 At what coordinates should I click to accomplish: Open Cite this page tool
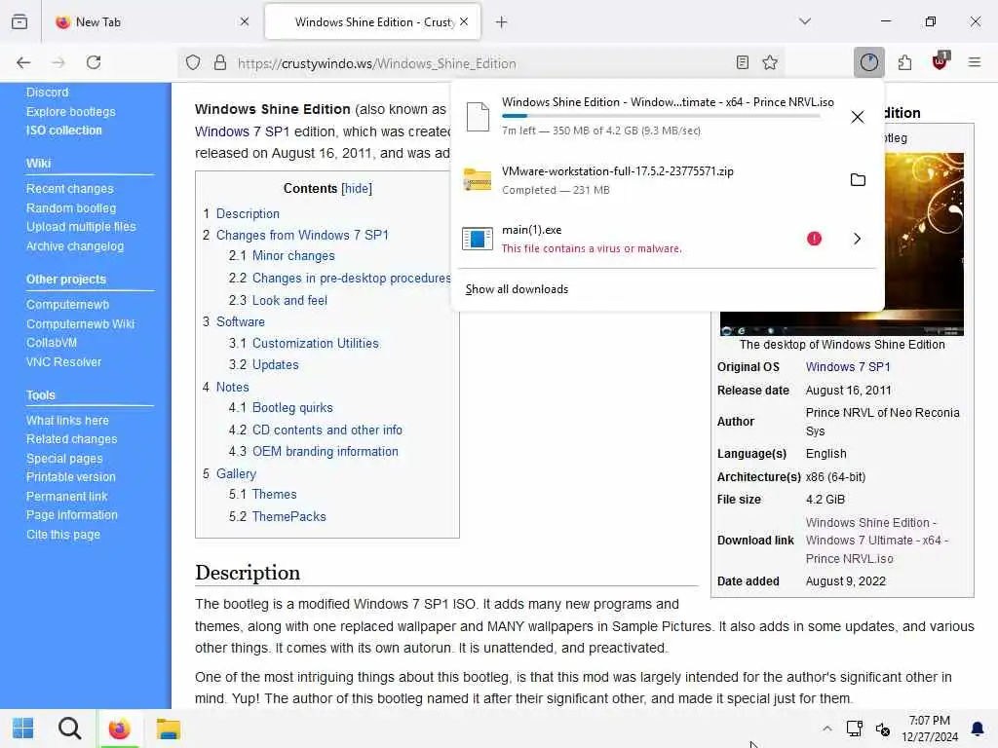click(x=63, y=535)
